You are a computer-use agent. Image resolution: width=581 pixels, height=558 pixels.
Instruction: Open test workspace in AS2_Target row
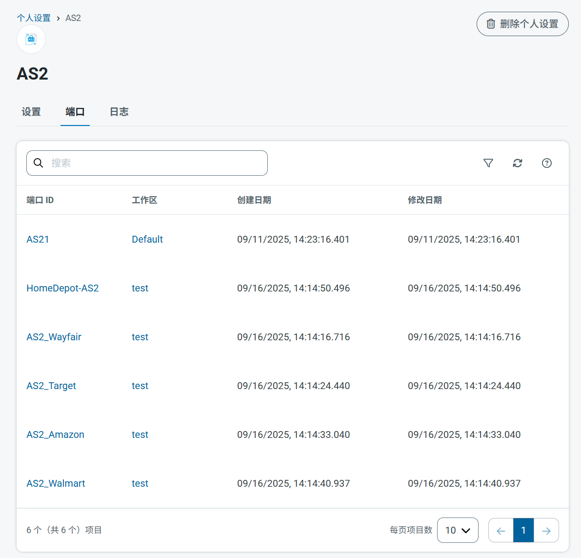[140, 386]
